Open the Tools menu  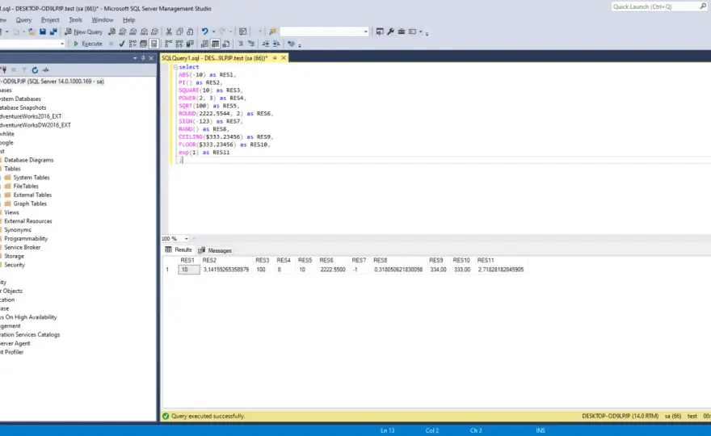coord(75,20)
